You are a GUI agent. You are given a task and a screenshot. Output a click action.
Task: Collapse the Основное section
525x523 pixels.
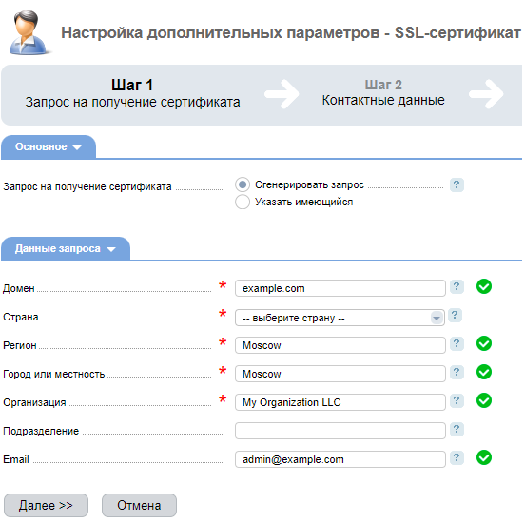point(49,147)
